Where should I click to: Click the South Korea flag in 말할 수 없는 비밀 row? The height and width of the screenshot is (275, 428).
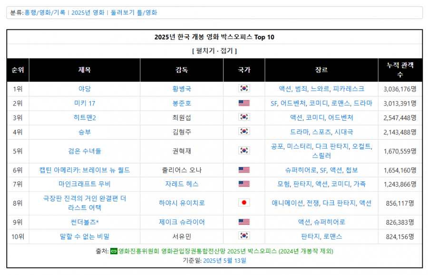click(x=244, y=236)
